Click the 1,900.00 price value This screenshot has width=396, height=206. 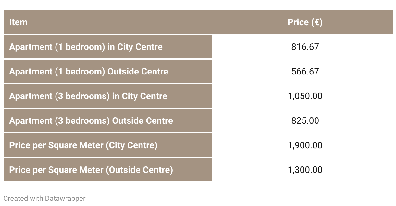(305, 145)
